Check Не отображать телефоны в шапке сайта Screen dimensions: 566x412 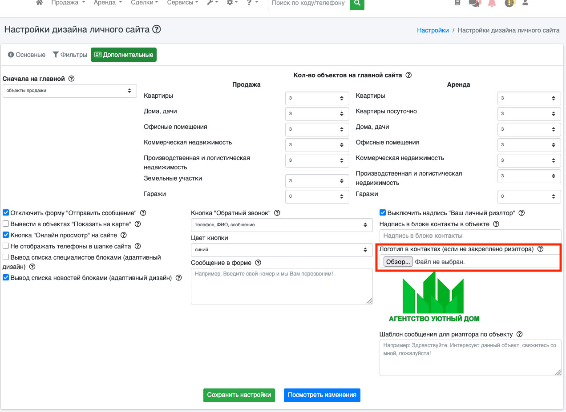tap(6, 246)
